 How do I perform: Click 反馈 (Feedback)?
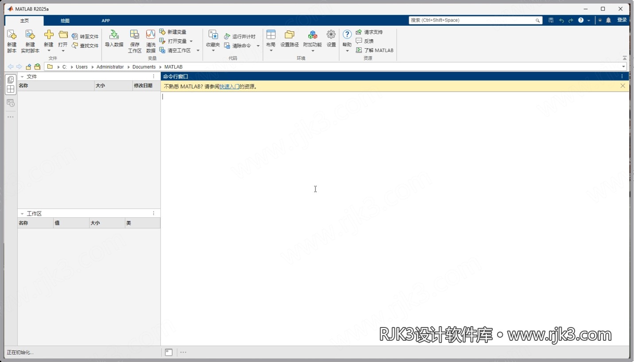365,41
